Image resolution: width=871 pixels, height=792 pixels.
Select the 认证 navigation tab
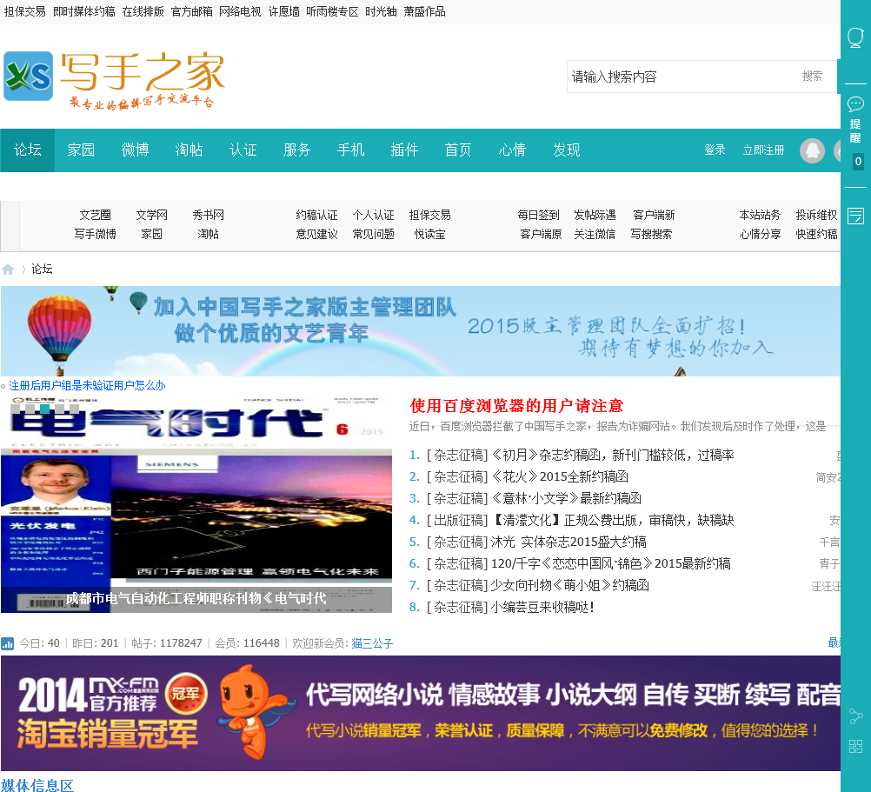click(x=243, y=150)
